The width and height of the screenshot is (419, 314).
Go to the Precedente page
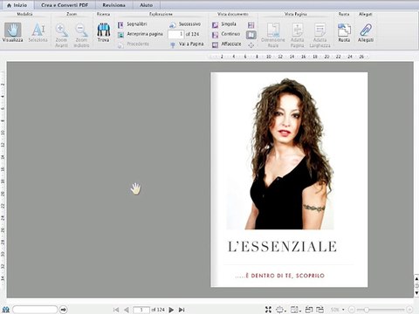pyautogui.click(x=134, y=44)
